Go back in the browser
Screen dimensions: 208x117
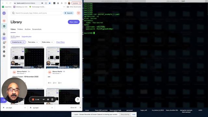[3, 3]
